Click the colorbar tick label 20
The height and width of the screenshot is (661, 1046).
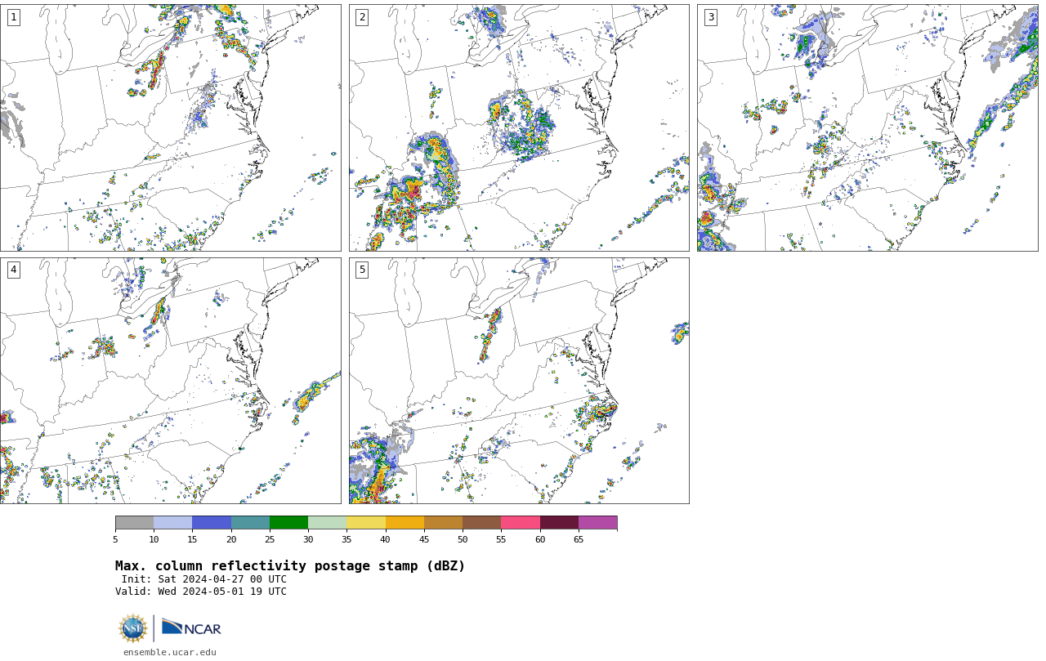pos(231,539)
